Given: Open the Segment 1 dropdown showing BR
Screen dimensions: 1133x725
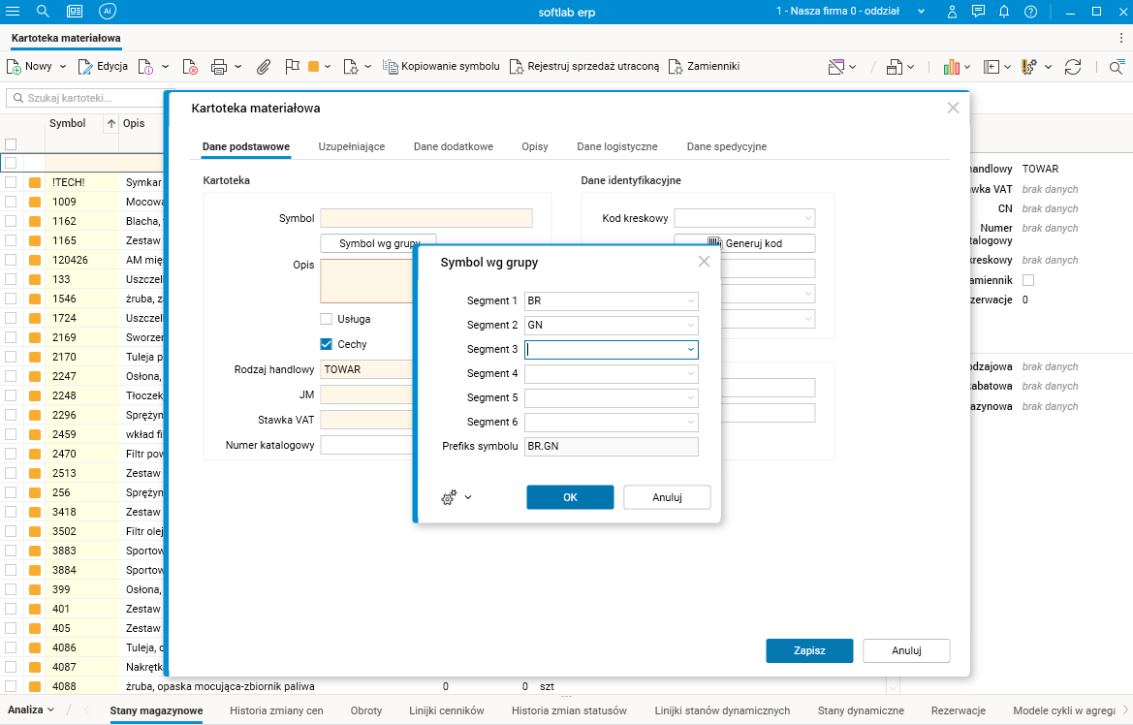Looking at the screenshot, I should point(690,301).
